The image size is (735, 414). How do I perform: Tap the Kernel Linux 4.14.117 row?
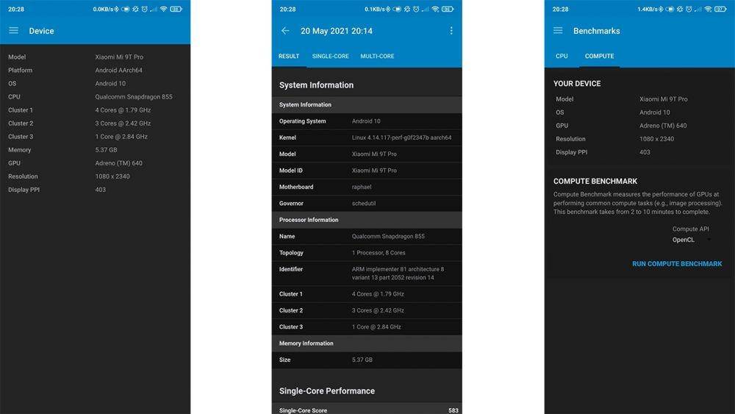[x=367, y=138]
